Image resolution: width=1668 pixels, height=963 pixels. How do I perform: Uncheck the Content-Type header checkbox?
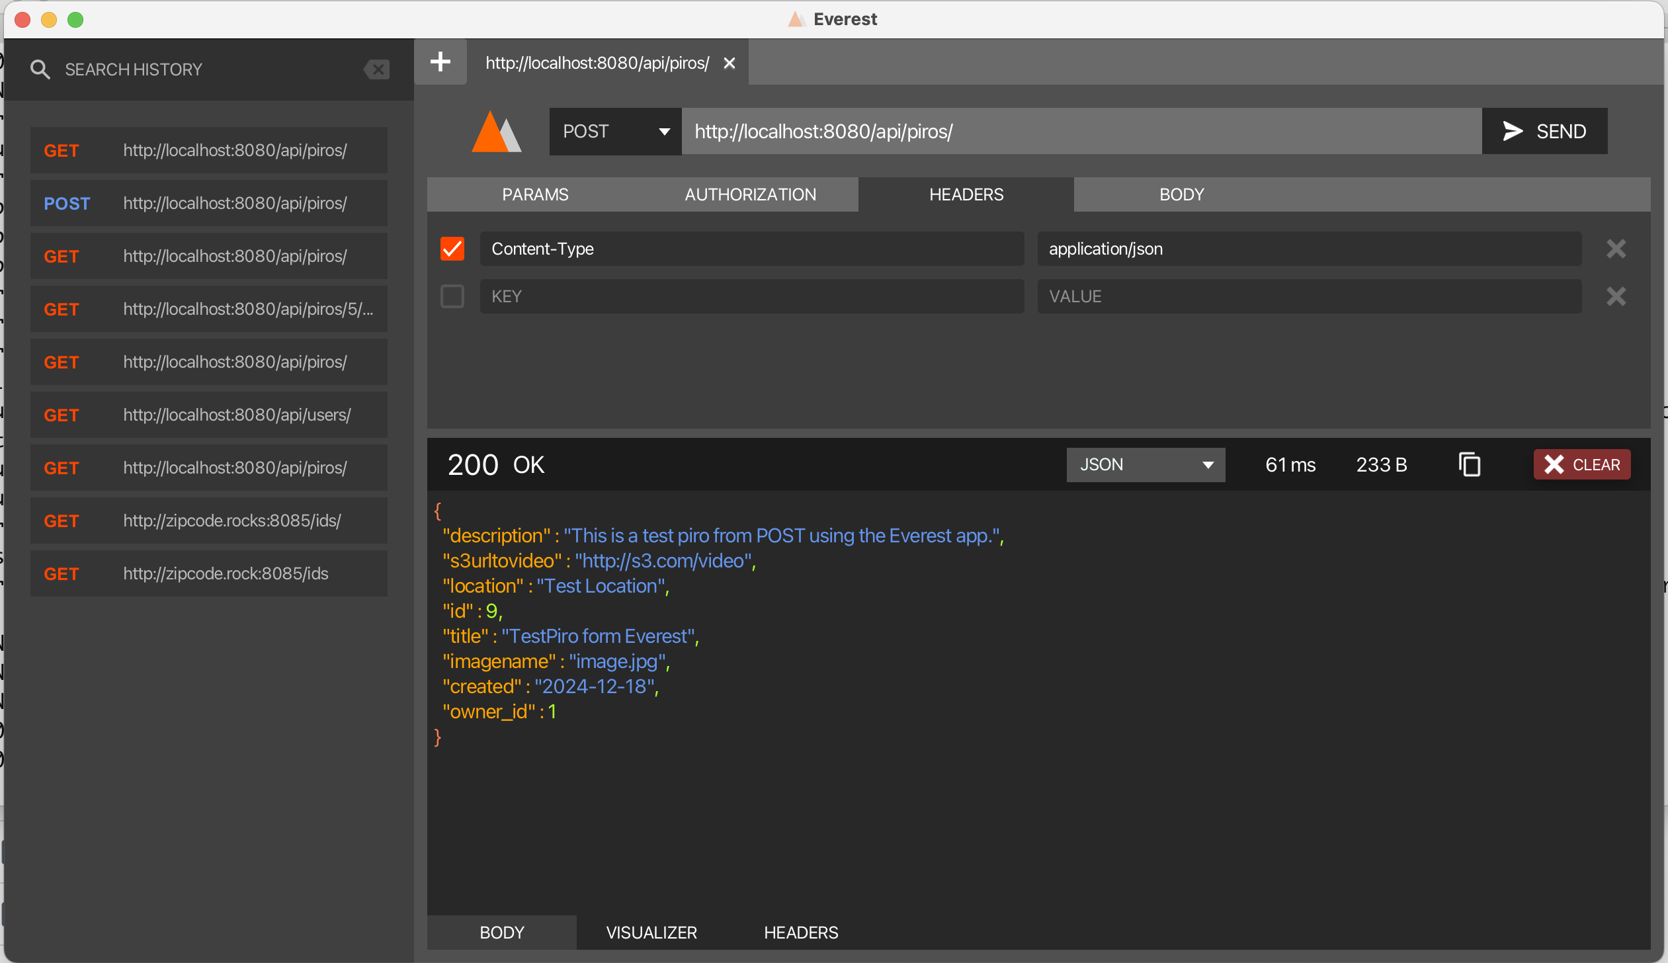(x=452, y=249)
